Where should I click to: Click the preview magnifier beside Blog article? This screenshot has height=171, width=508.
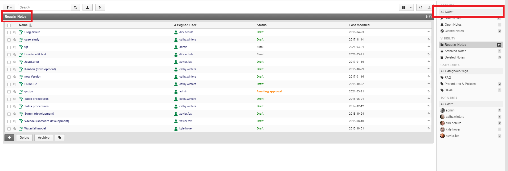[x=15, y=32]
